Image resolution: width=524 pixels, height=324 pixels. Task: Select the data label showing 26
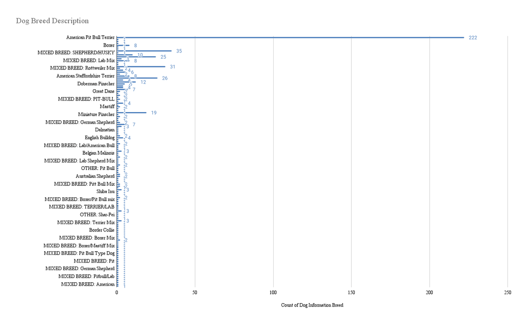[x=165, y=78]
